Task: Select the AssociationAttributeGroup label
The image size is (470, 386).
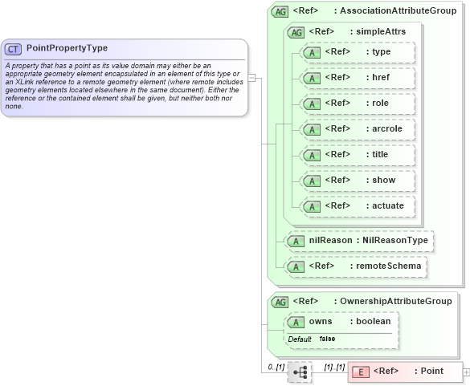Action: click(x=398, y=10)
